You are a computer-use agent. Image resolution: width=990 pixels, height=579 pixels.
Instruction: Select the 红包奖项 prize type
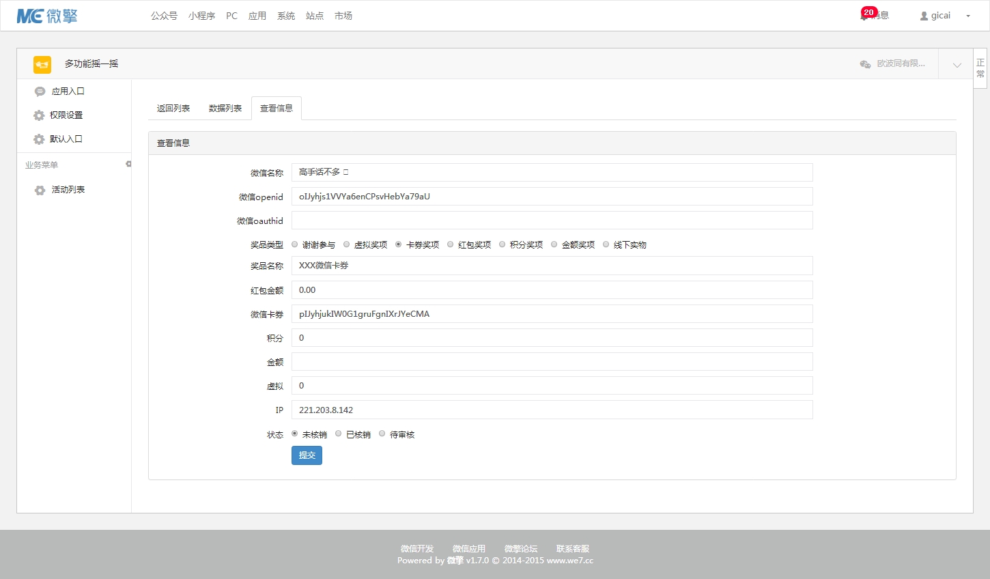(451, 244)
